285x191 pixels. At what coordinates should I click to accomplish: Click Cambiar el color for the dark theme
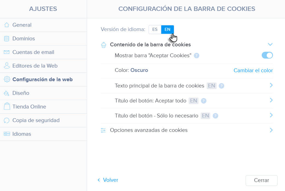pos(253,70)
